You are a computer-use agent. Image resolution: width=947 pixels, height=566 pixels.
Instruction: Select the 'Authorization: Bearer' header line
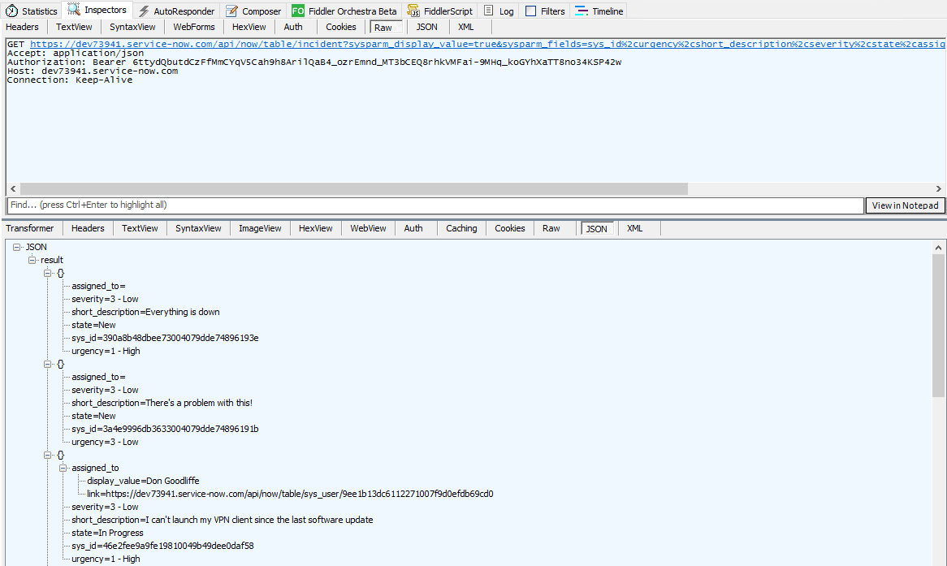(x=314, y=63)
